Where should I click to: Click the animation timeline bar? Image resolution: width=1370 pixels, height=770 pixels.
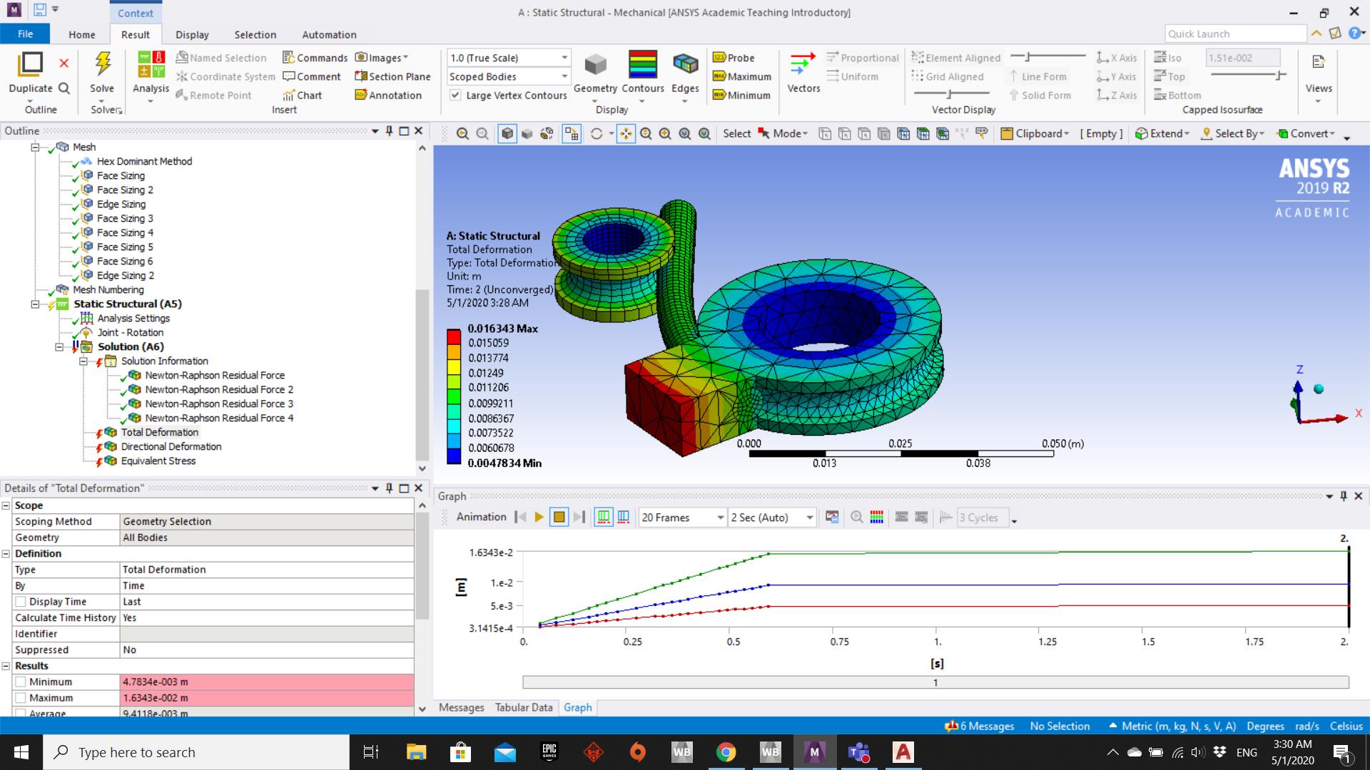935,682
